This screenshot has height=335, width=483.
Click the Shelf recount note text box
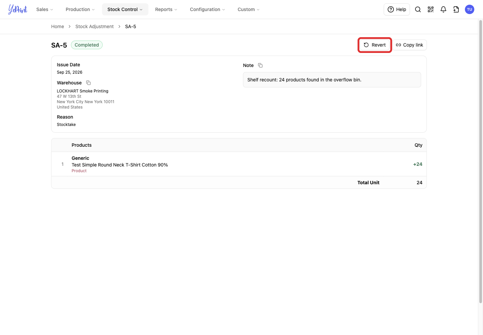(x=332, y=80)
